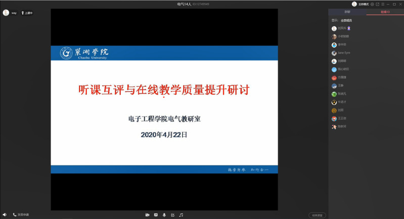
Task: Click the 上课中 class status indicator
Action: pyautogui.click(x=27, y=13)
